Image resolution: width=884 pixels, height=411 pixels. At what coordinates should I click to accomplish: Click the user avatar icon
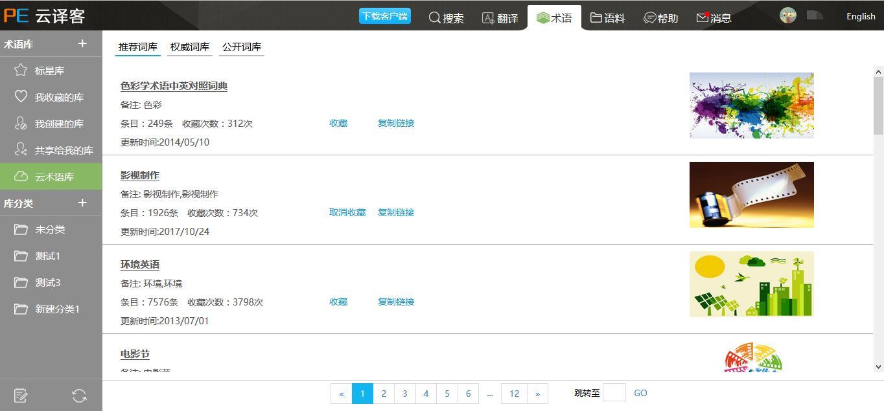pyautogui.click(x=787, y=16)
